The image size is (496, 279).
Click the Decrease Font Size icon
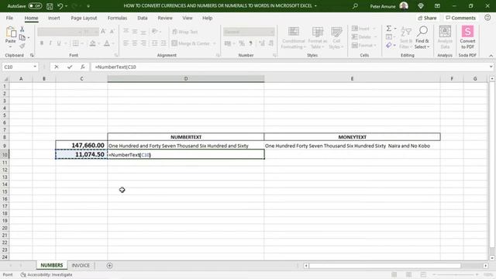[x=112, y=32]
